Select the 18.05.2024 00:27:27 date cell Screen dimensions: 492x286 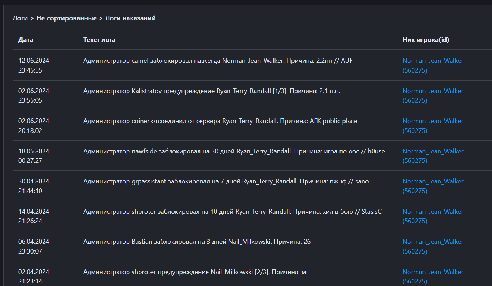34,156
